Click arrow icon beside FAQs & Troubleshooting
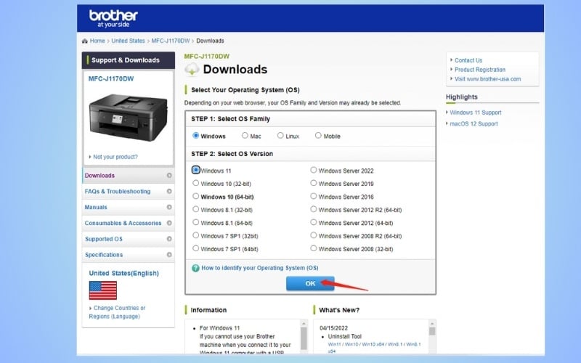 tap(169, 192)
